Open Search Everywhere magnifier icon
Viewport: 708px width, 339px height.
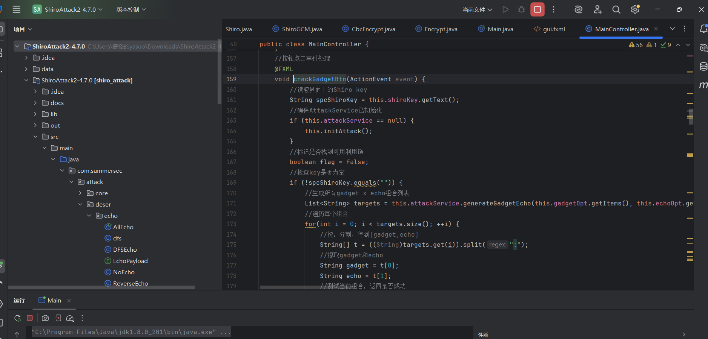click(x=616, y=9)
